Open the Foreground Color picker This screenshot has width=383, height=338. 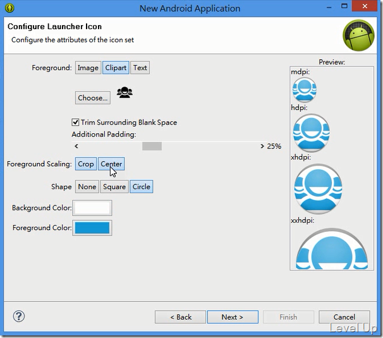(x=92, y=228)
